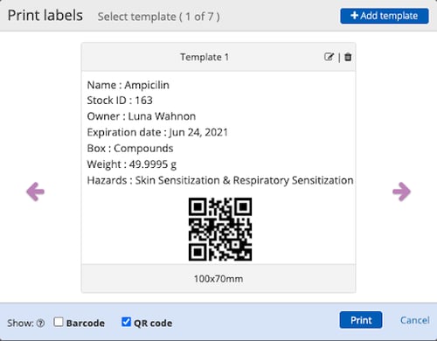Screen dimensions: 437x341
Task: Click the Owner : Luna Wahnon line
Action: 142,116
